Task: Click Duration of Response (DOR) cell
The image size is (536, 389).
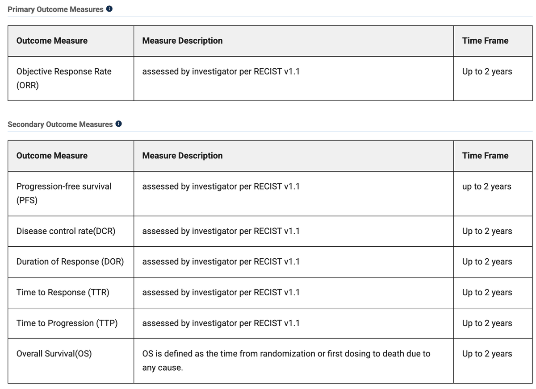Action: click(x=71, y=262)
